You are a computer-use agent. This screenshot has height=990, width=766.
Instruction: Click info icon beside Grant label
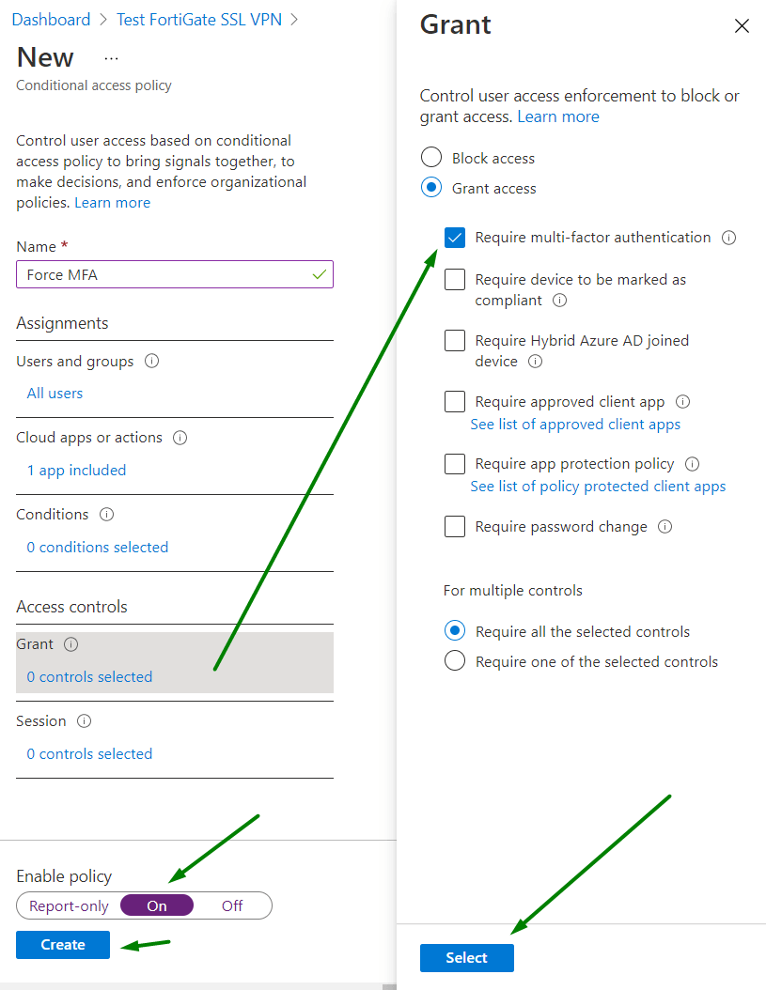tap(70, 644)
